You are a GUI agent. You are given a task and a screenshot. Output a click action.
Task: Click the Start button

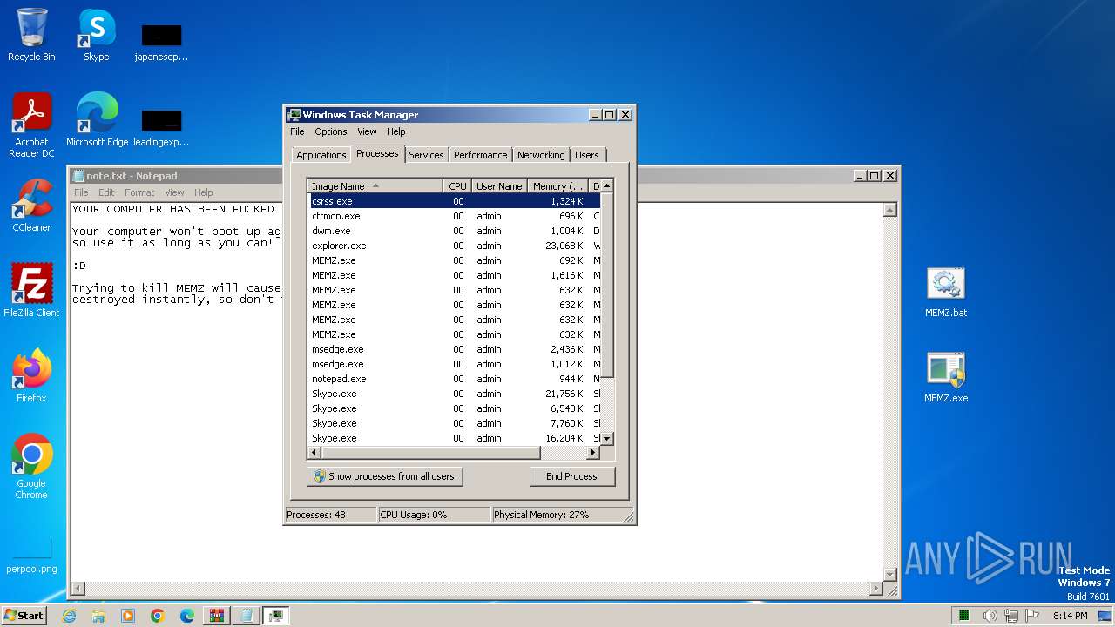(x=24, y=616)
